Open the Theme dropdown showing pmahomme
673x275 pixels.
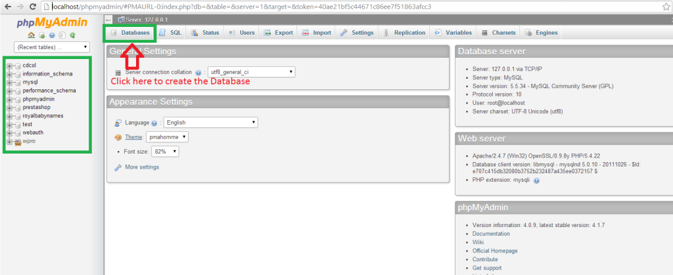pyautogui.click(x=167, y=137)
